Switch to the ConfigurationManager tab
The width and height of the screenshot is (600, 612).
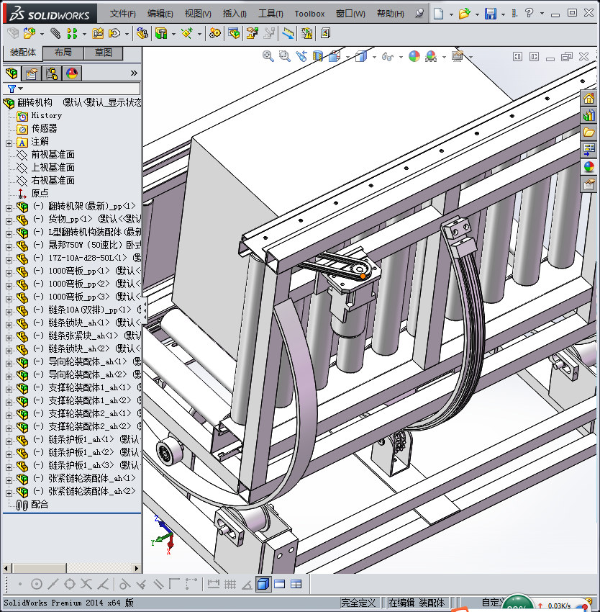pyautogui.click(x=52, y=73)
